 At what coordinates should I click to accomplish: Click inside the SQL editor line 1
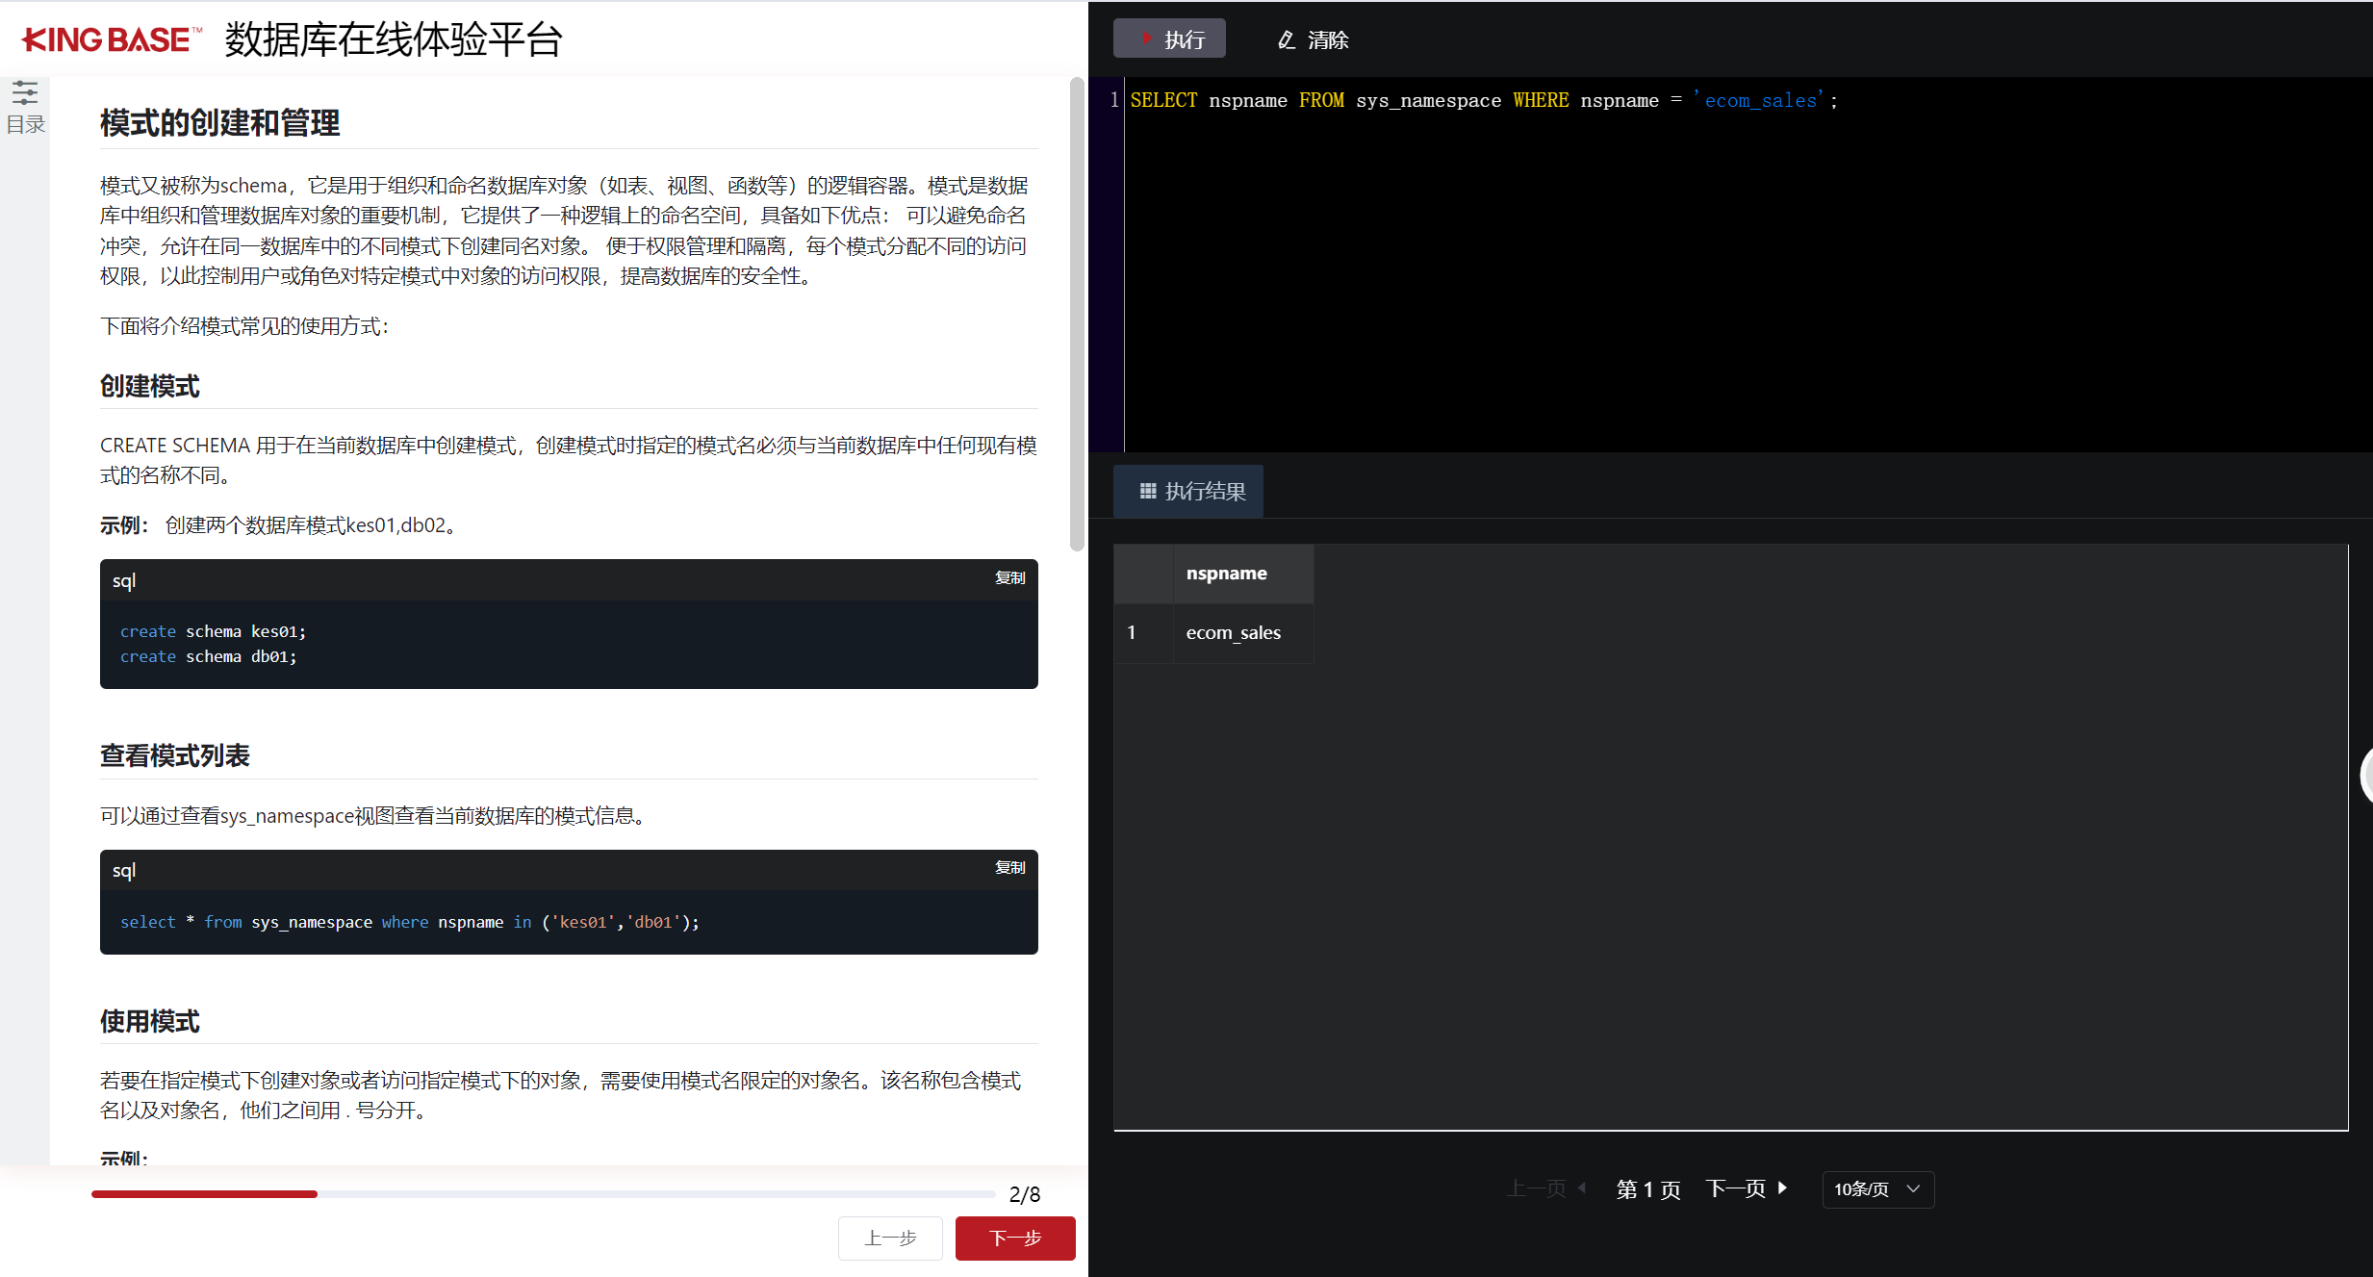1747,100
